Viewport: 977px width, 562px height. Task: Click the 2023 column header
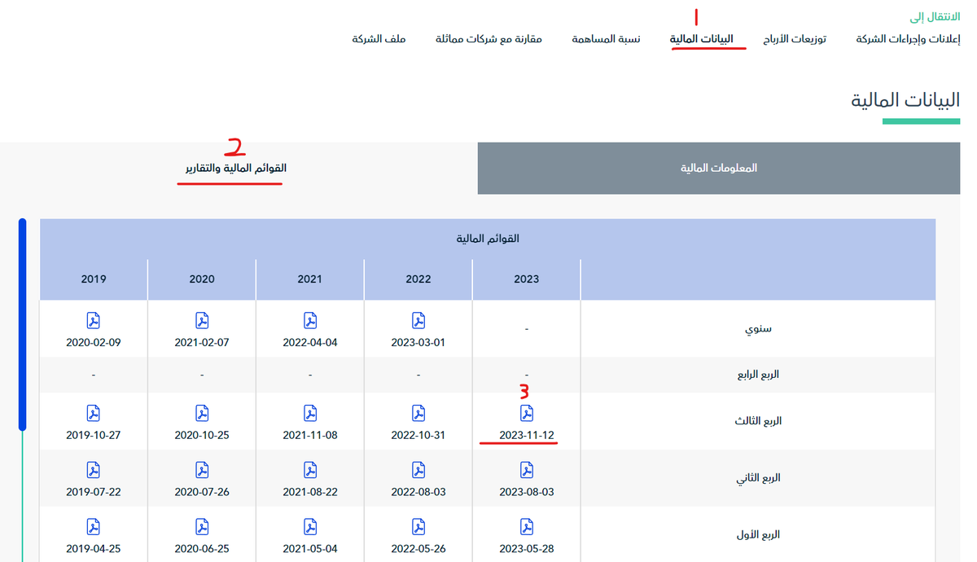(x=527, y=279)
